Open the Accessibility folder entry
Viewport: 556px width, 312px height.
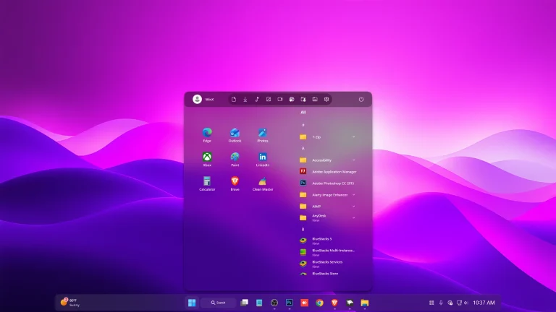click(x=328, y=160)
